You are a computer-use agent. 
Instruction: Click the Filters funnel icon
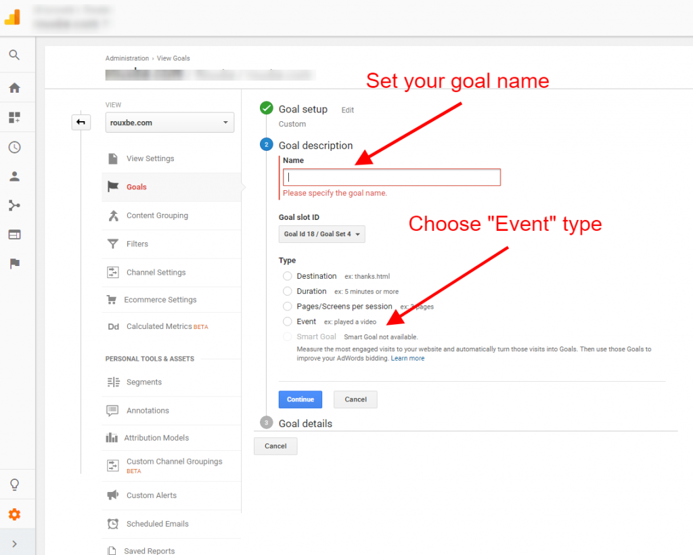point(113,244)
